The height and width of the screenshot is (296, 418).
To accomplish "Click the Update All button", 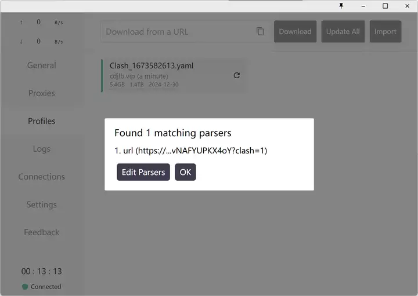I will [x=343, y=32].
